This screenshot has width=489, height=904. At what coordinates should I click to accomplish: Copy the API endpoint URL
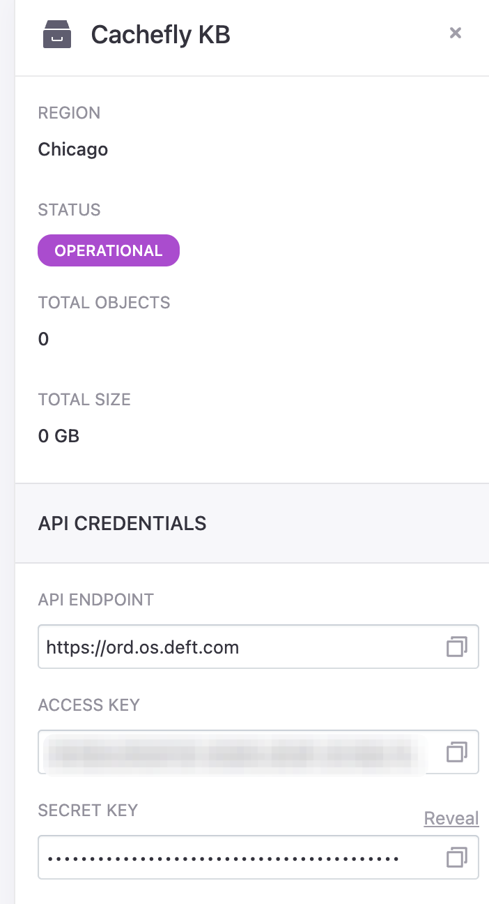point(456,647)
